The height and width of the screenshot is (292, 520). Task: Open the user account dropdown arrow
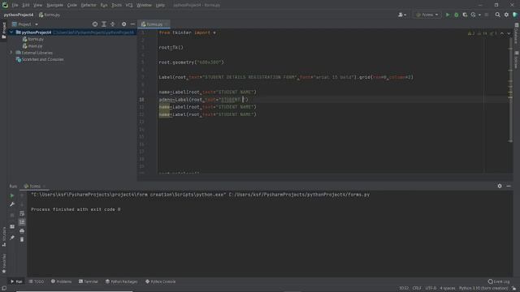coord(405,15)
